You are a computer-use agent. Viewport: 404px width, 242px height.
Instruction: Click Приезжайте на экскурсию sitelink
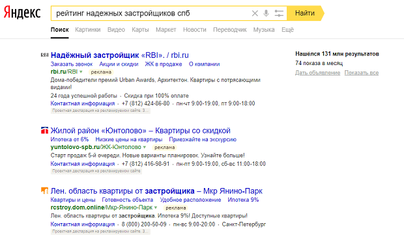203,139
